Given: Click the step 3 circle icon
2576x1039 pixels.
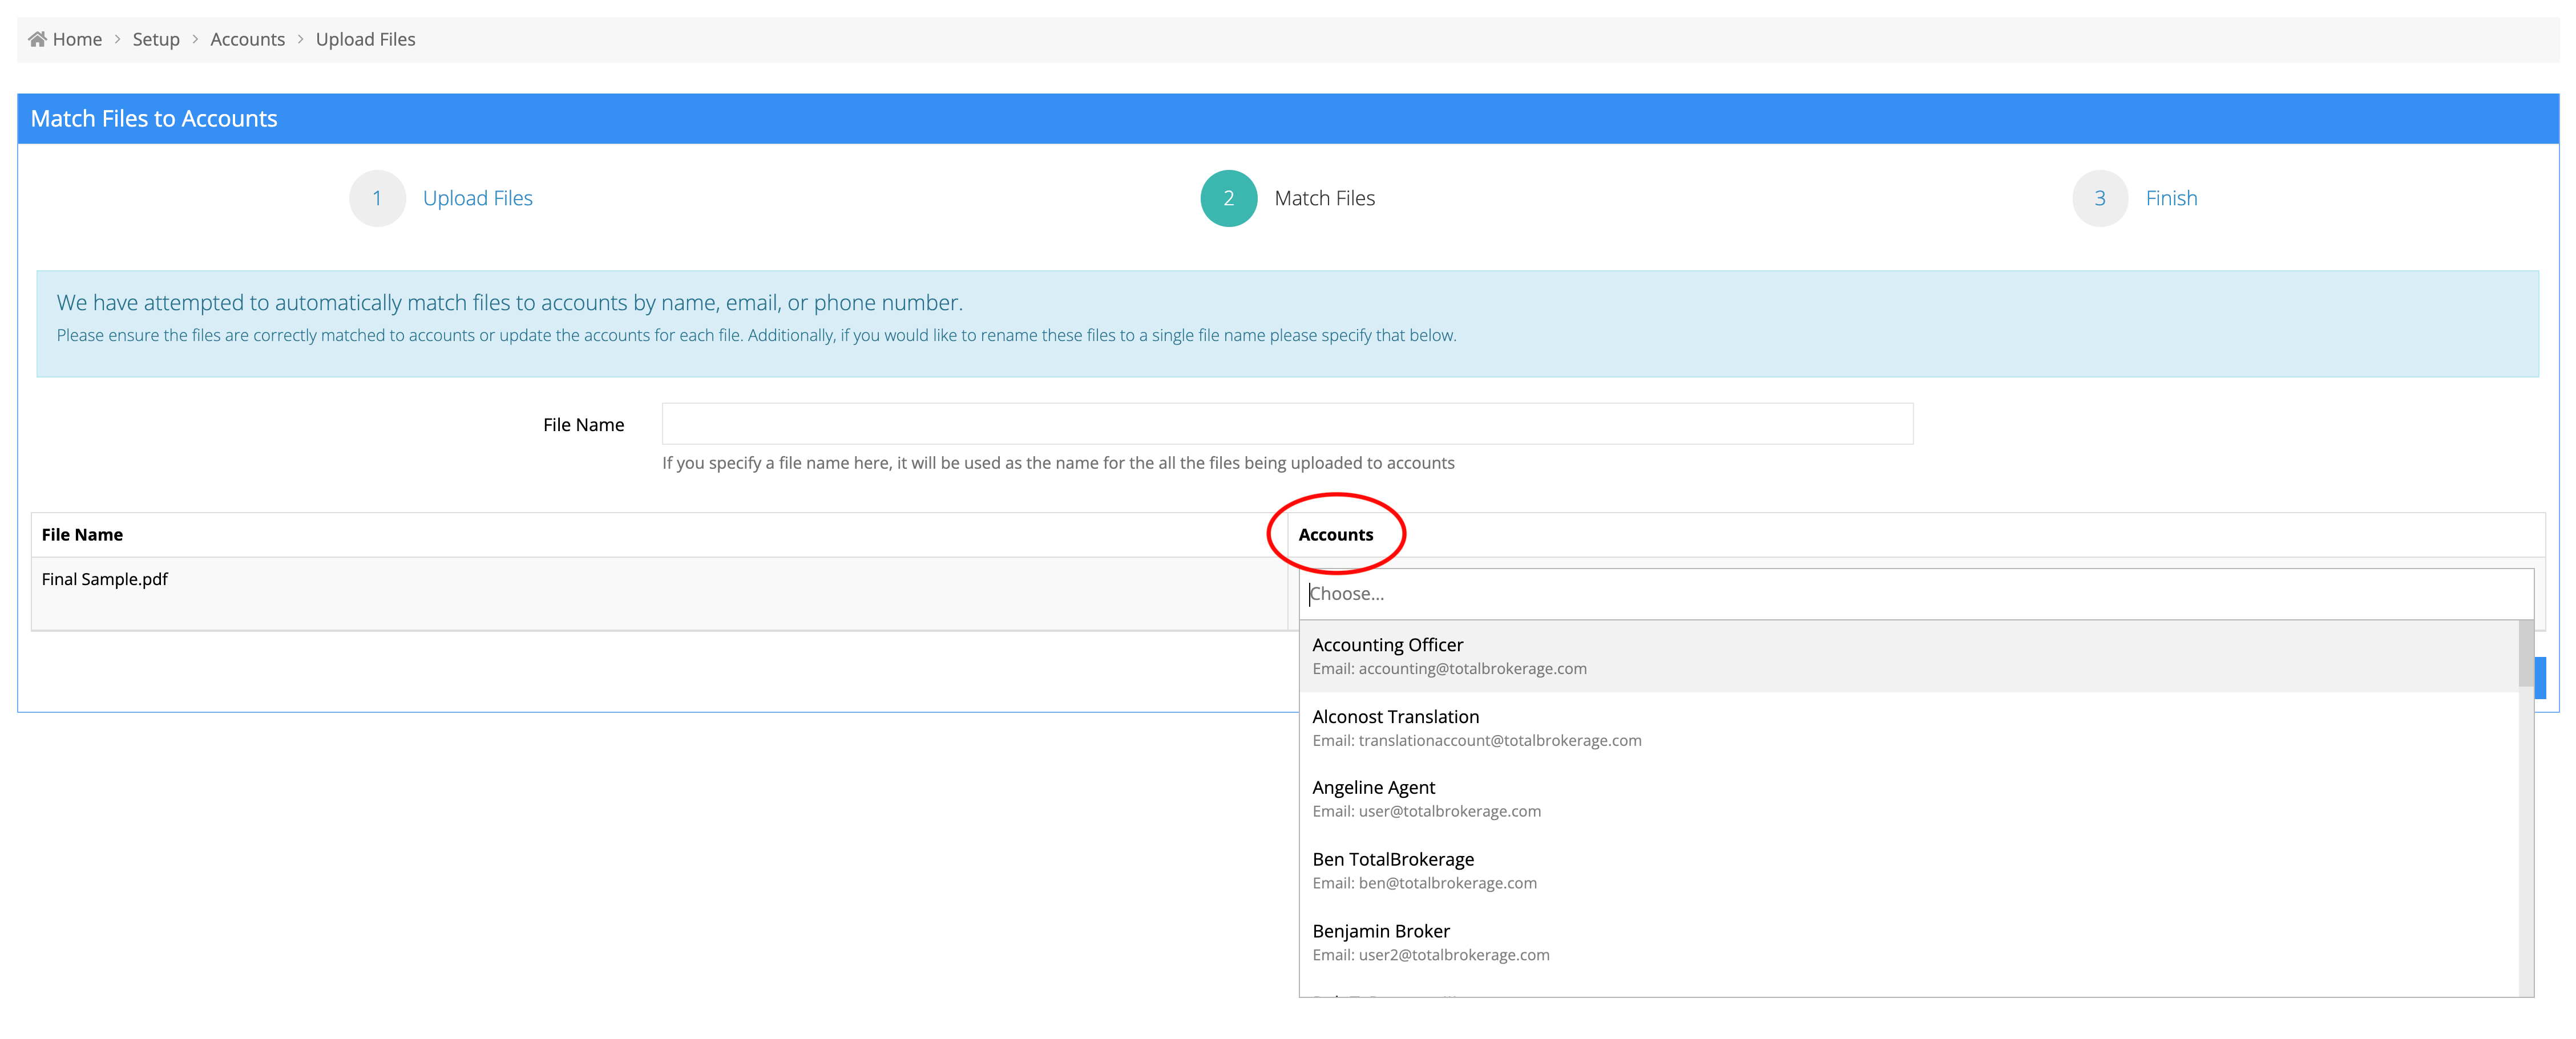Looking at the screenshot, I should (x=2099, y=198).
